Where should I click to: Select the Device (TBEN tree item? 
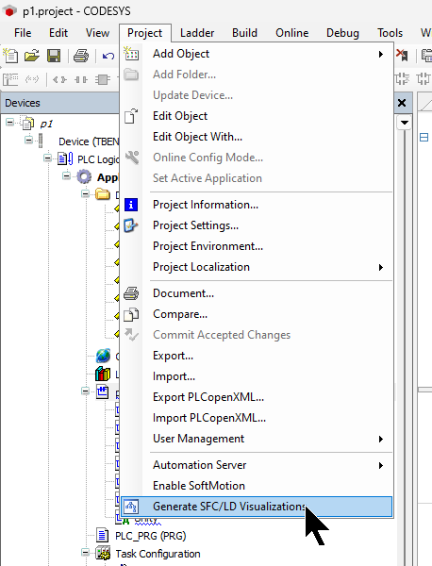pos(89,141)
